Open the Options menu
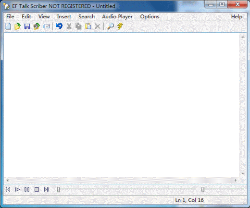The image size is (250, 208). pos(150,17)
